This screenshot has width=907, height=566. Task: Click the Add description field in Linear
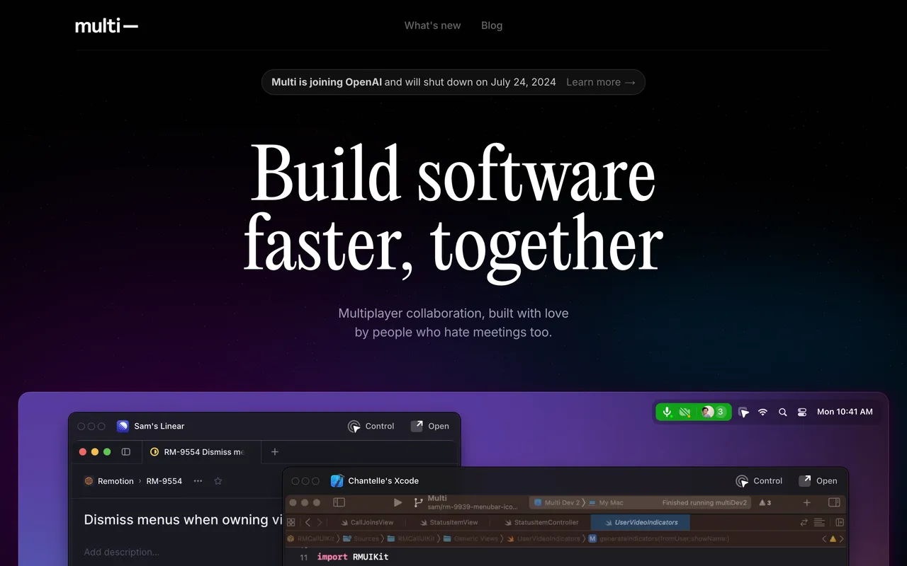[x=121, y=552]
